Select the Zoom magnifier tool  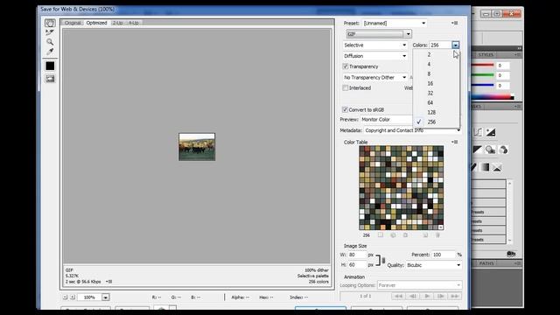click(50, 42)
